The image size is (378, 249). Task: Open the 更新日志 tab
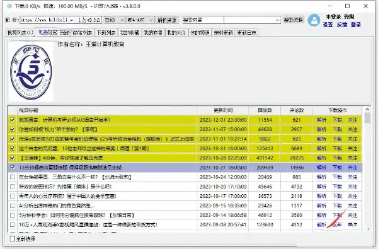click(x=246, y=33)
